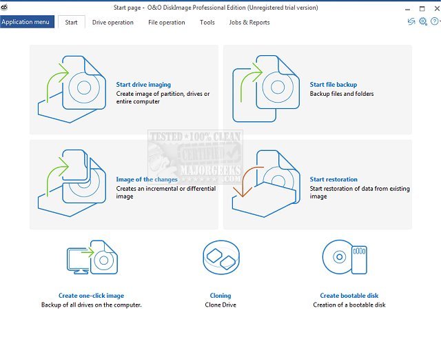The width and height of the screenshot is (441, 337).
Task: Switch to the File operation tab
Action: (167, 23)
